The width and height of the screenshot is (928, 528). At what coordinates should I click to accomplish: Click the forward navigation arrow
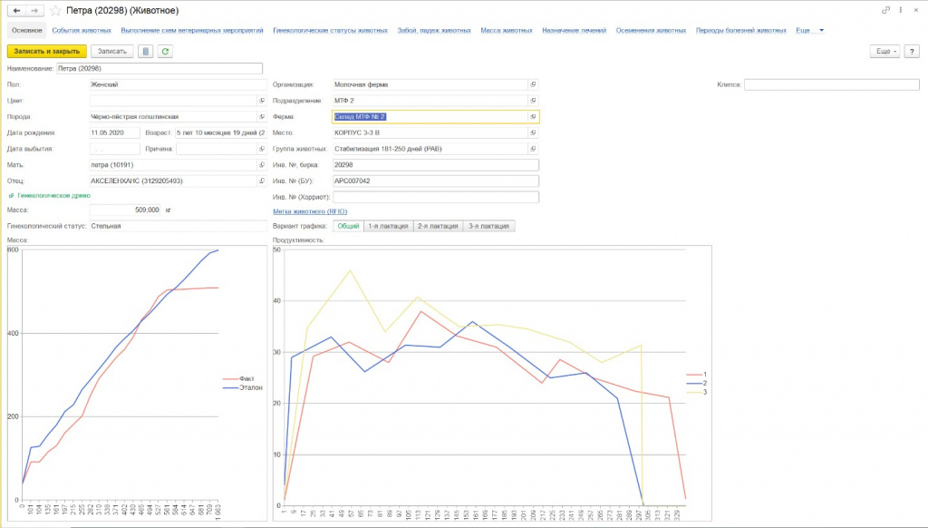34,10
